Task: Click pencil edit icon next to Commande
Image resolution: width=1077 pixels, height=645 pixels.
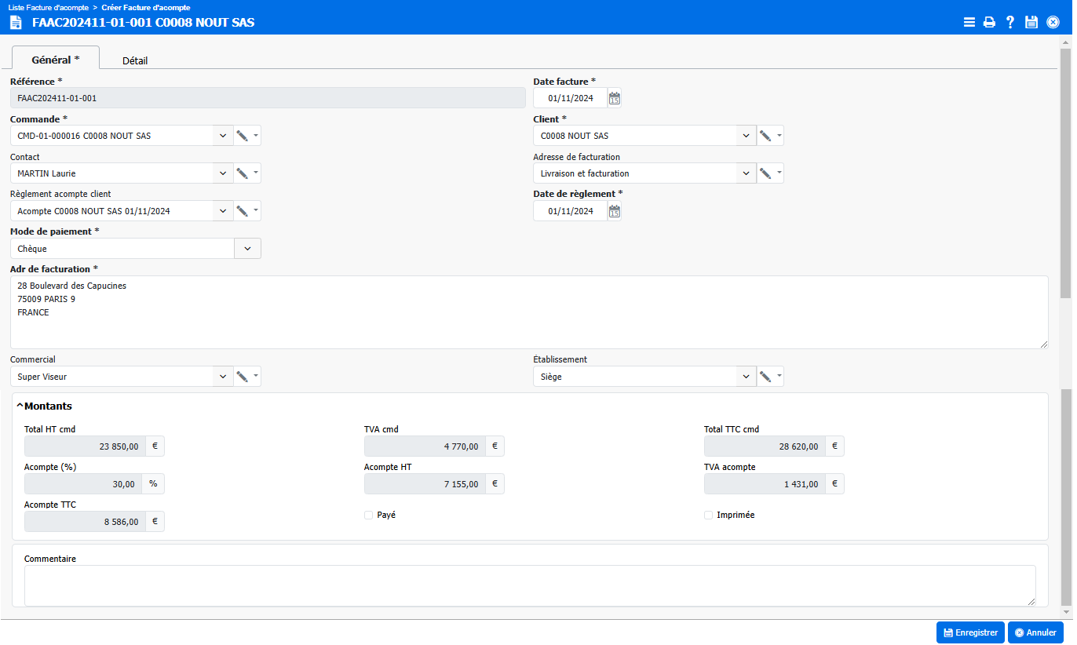Action: click(x=243, y=136)
